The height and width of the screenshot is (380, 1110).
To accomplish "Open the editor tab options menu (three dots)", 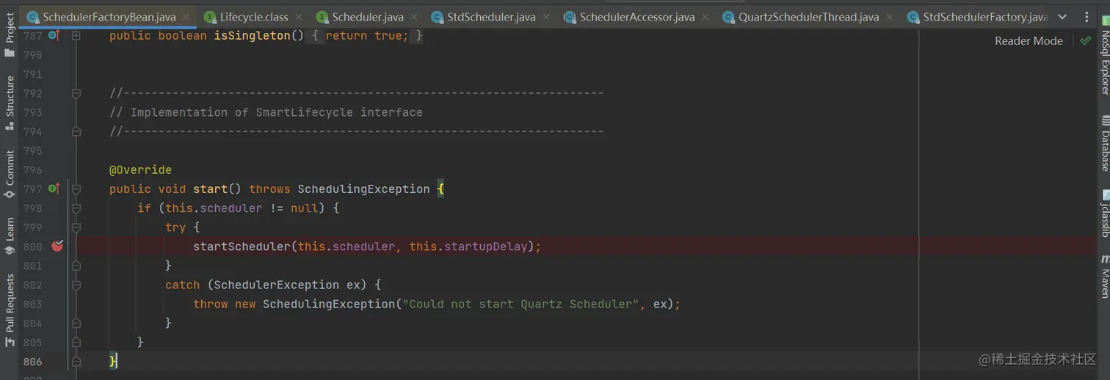I will (x=1087, y=17).
